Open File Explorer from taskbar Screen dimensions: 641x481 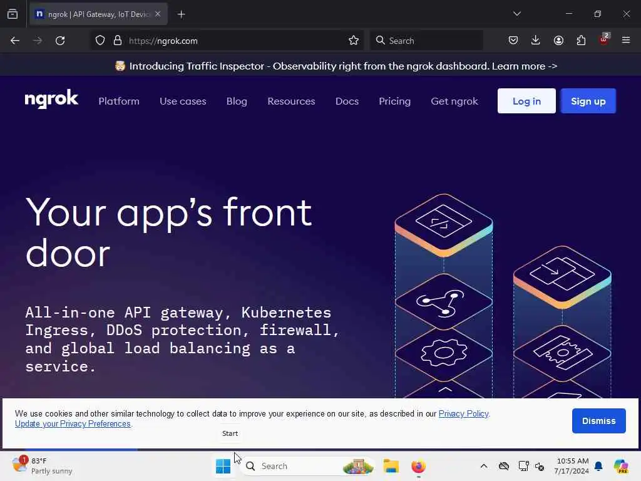click(391, 466)
